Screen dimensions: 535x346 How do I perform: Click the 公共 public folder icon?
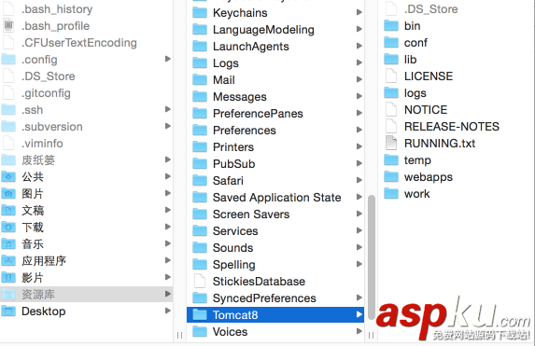[x=8, y=176]
